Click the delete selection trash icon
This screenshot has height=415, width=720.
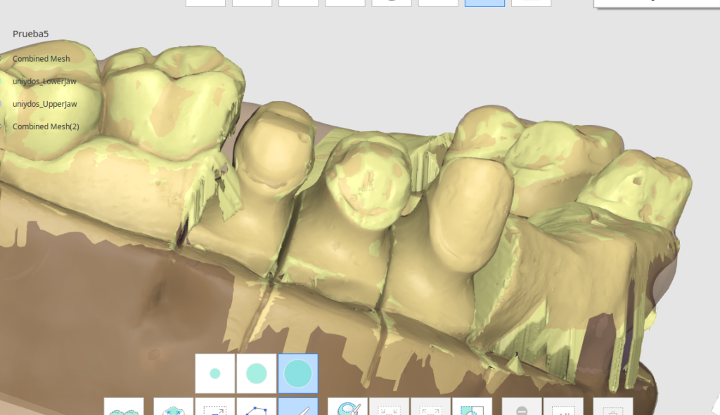point(613,407)
